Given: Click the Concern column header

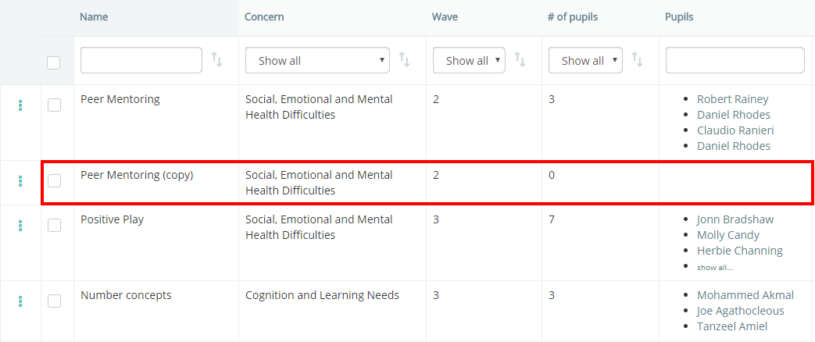Looking at the screenshot, I should pyautogui.click(x=264, y=17).
